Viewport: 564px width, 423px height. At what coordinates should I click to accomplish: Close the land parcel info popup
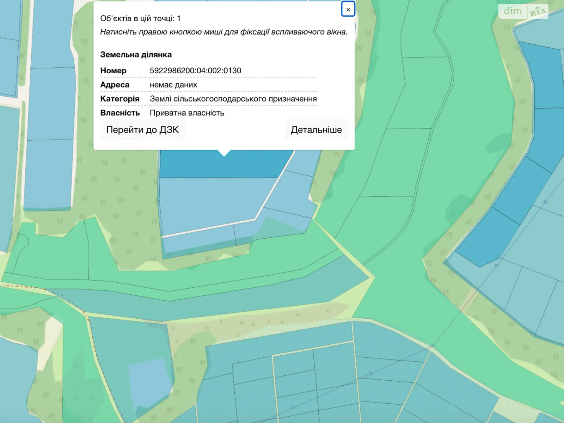[348, 10]
